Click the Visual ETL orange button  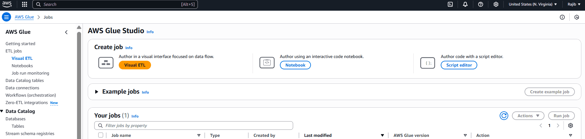tap(135, 65)
